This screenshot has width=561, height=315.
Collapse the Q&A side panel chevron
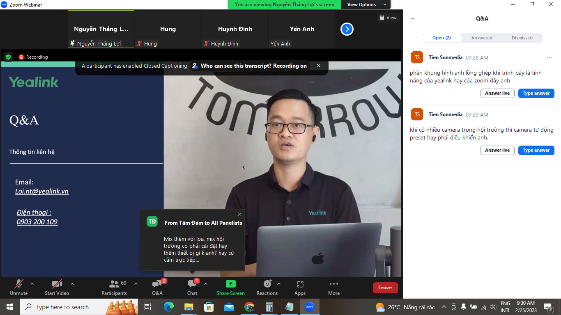[x=412, y=18]
